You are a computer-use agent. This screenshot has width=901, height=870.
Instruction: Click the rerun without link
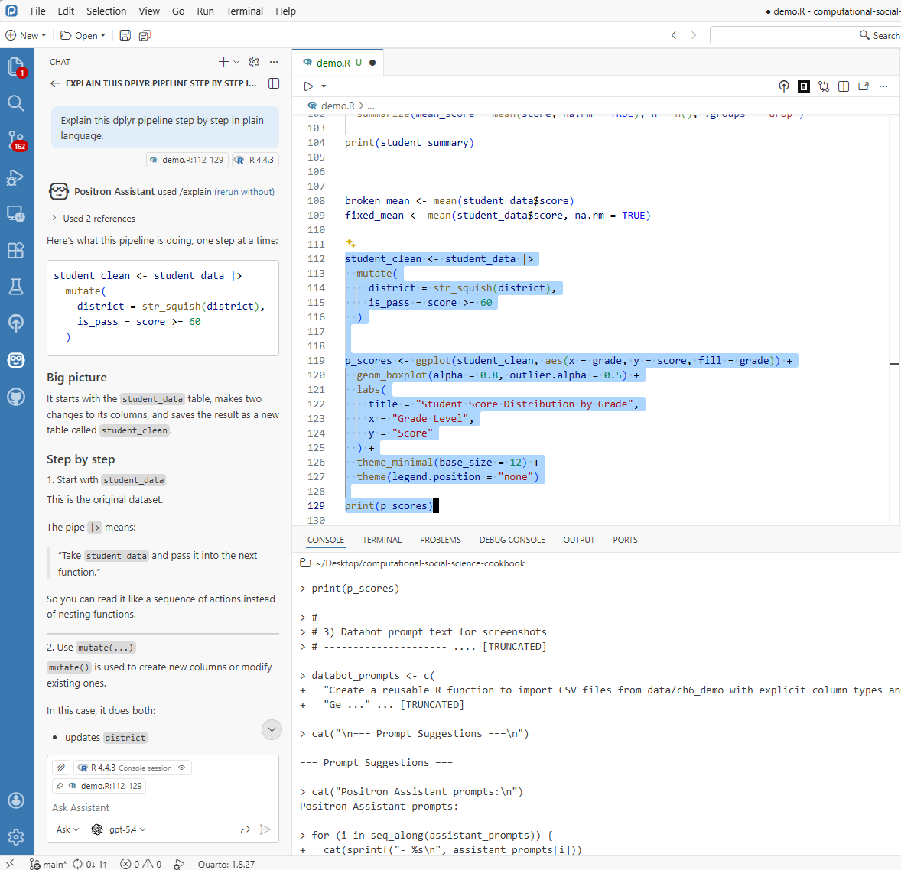point(244,192)
